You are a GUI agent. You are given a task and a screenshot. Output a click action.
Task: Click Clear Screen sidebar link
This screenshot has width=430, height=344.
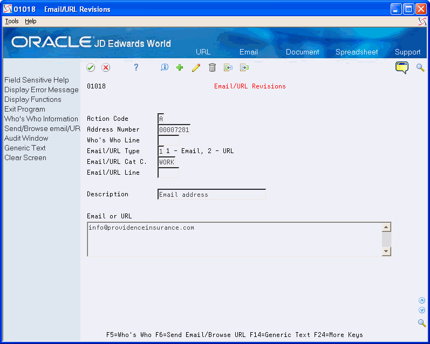(25, 157)
